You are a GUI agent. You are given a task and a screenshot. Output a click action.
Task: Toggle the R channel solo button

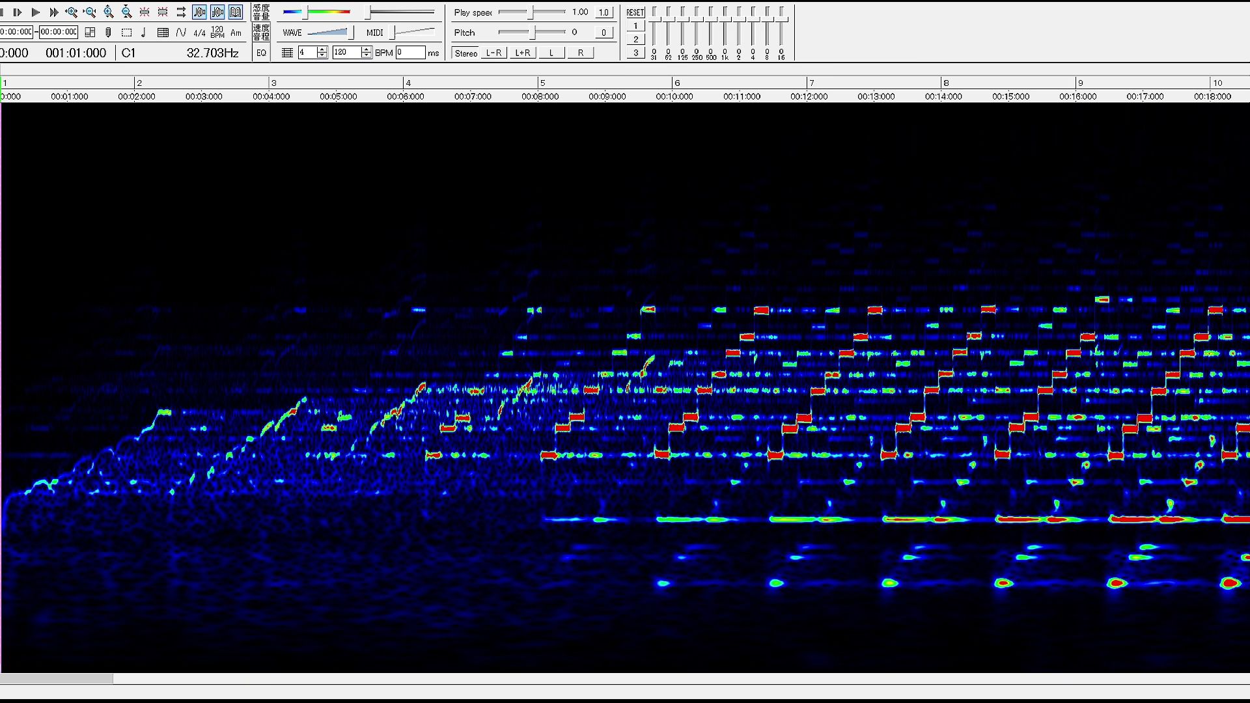click(x=580, y=52)
